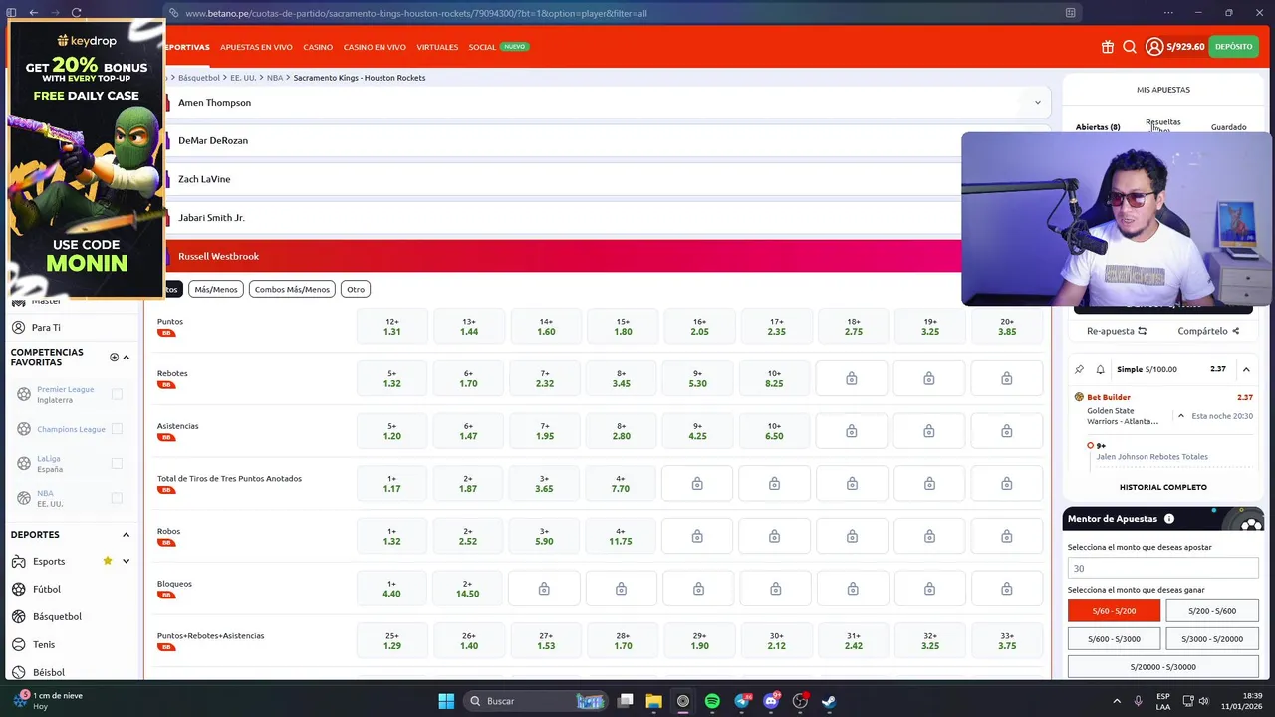Click the NBA basketball icon in favorites

tap(24, 498)
